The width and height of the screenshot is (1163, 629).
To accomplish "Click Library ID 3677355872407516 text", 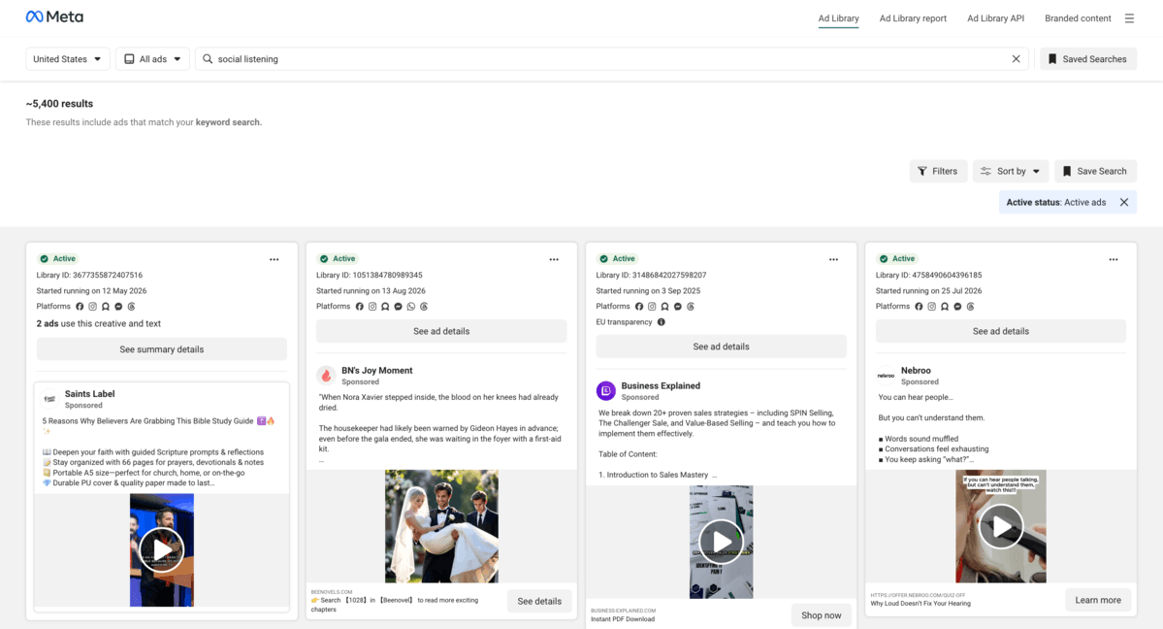I will click(89, 275).
